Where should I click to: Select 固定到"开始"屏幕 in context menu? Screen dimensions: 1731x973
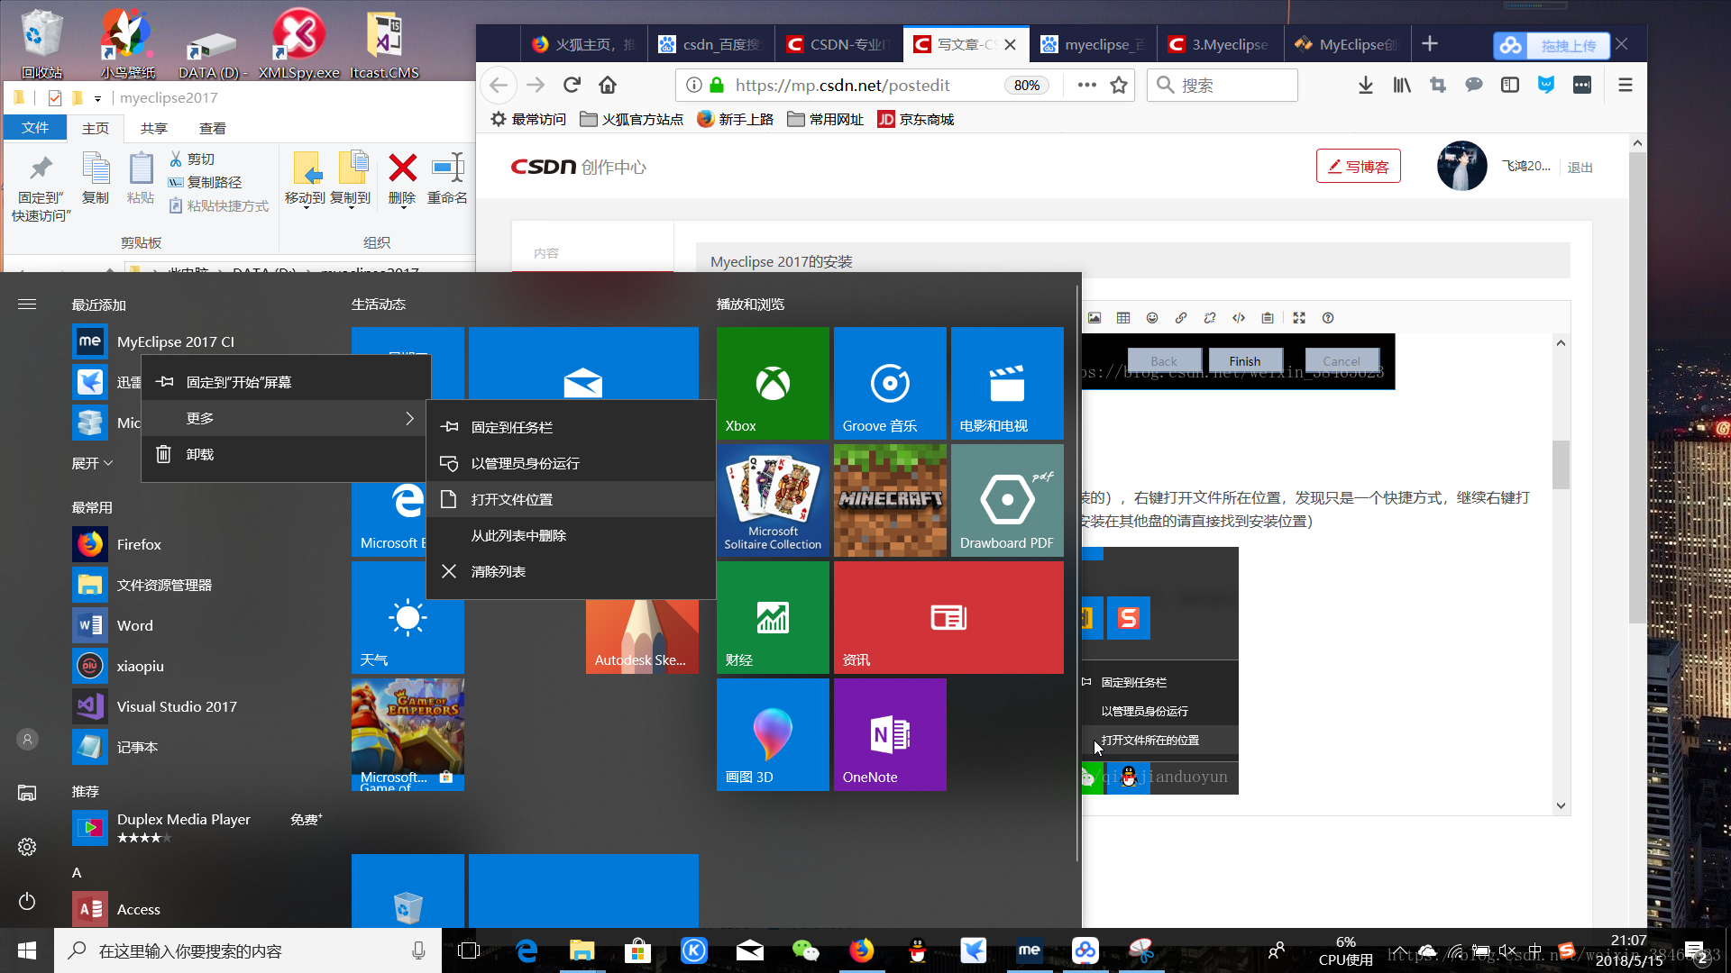(x=285, y=382)
